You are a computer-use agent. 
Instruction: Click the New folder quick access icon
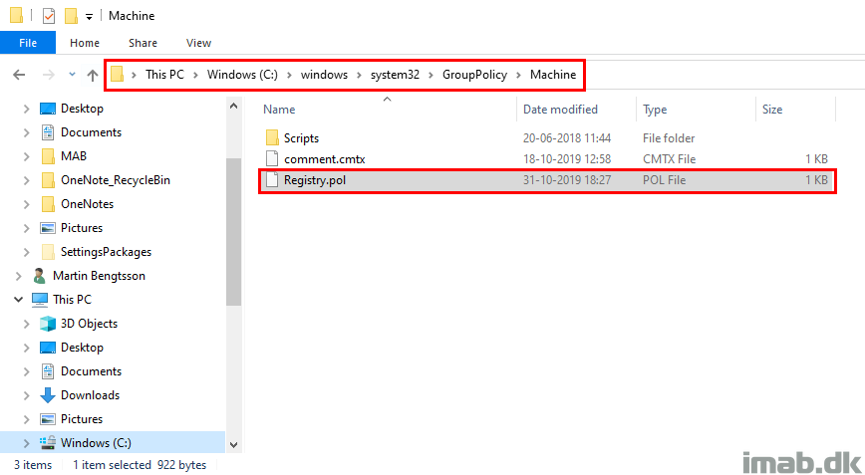(71, 15)
